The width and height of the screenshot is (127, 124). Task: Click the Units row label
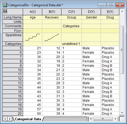(x=13, y=22)
